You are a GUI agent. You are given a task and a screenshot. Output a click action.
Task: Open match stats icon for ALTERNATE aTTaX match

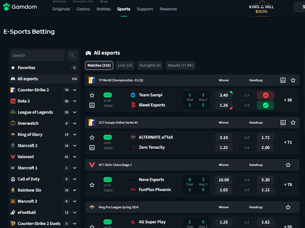(x=92, y=147)
